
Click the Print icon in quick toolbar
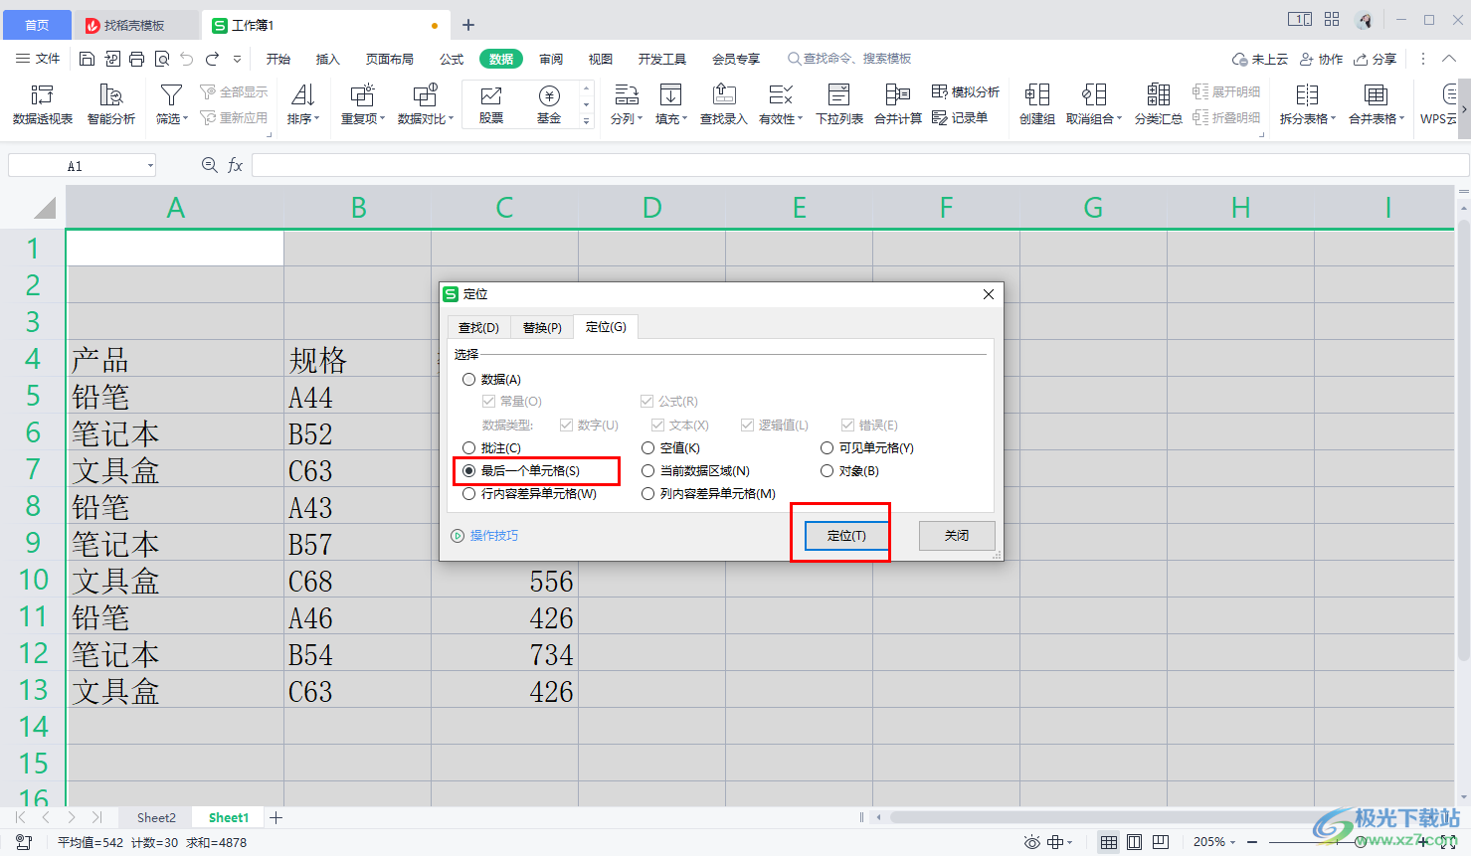tap(137, 59)
